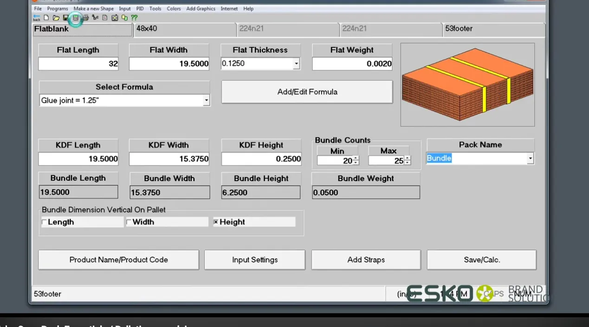Click the camera snapshot icon
Image resolution: width=589 pixels, height=327 pixels.
click(x=115, y=18)
